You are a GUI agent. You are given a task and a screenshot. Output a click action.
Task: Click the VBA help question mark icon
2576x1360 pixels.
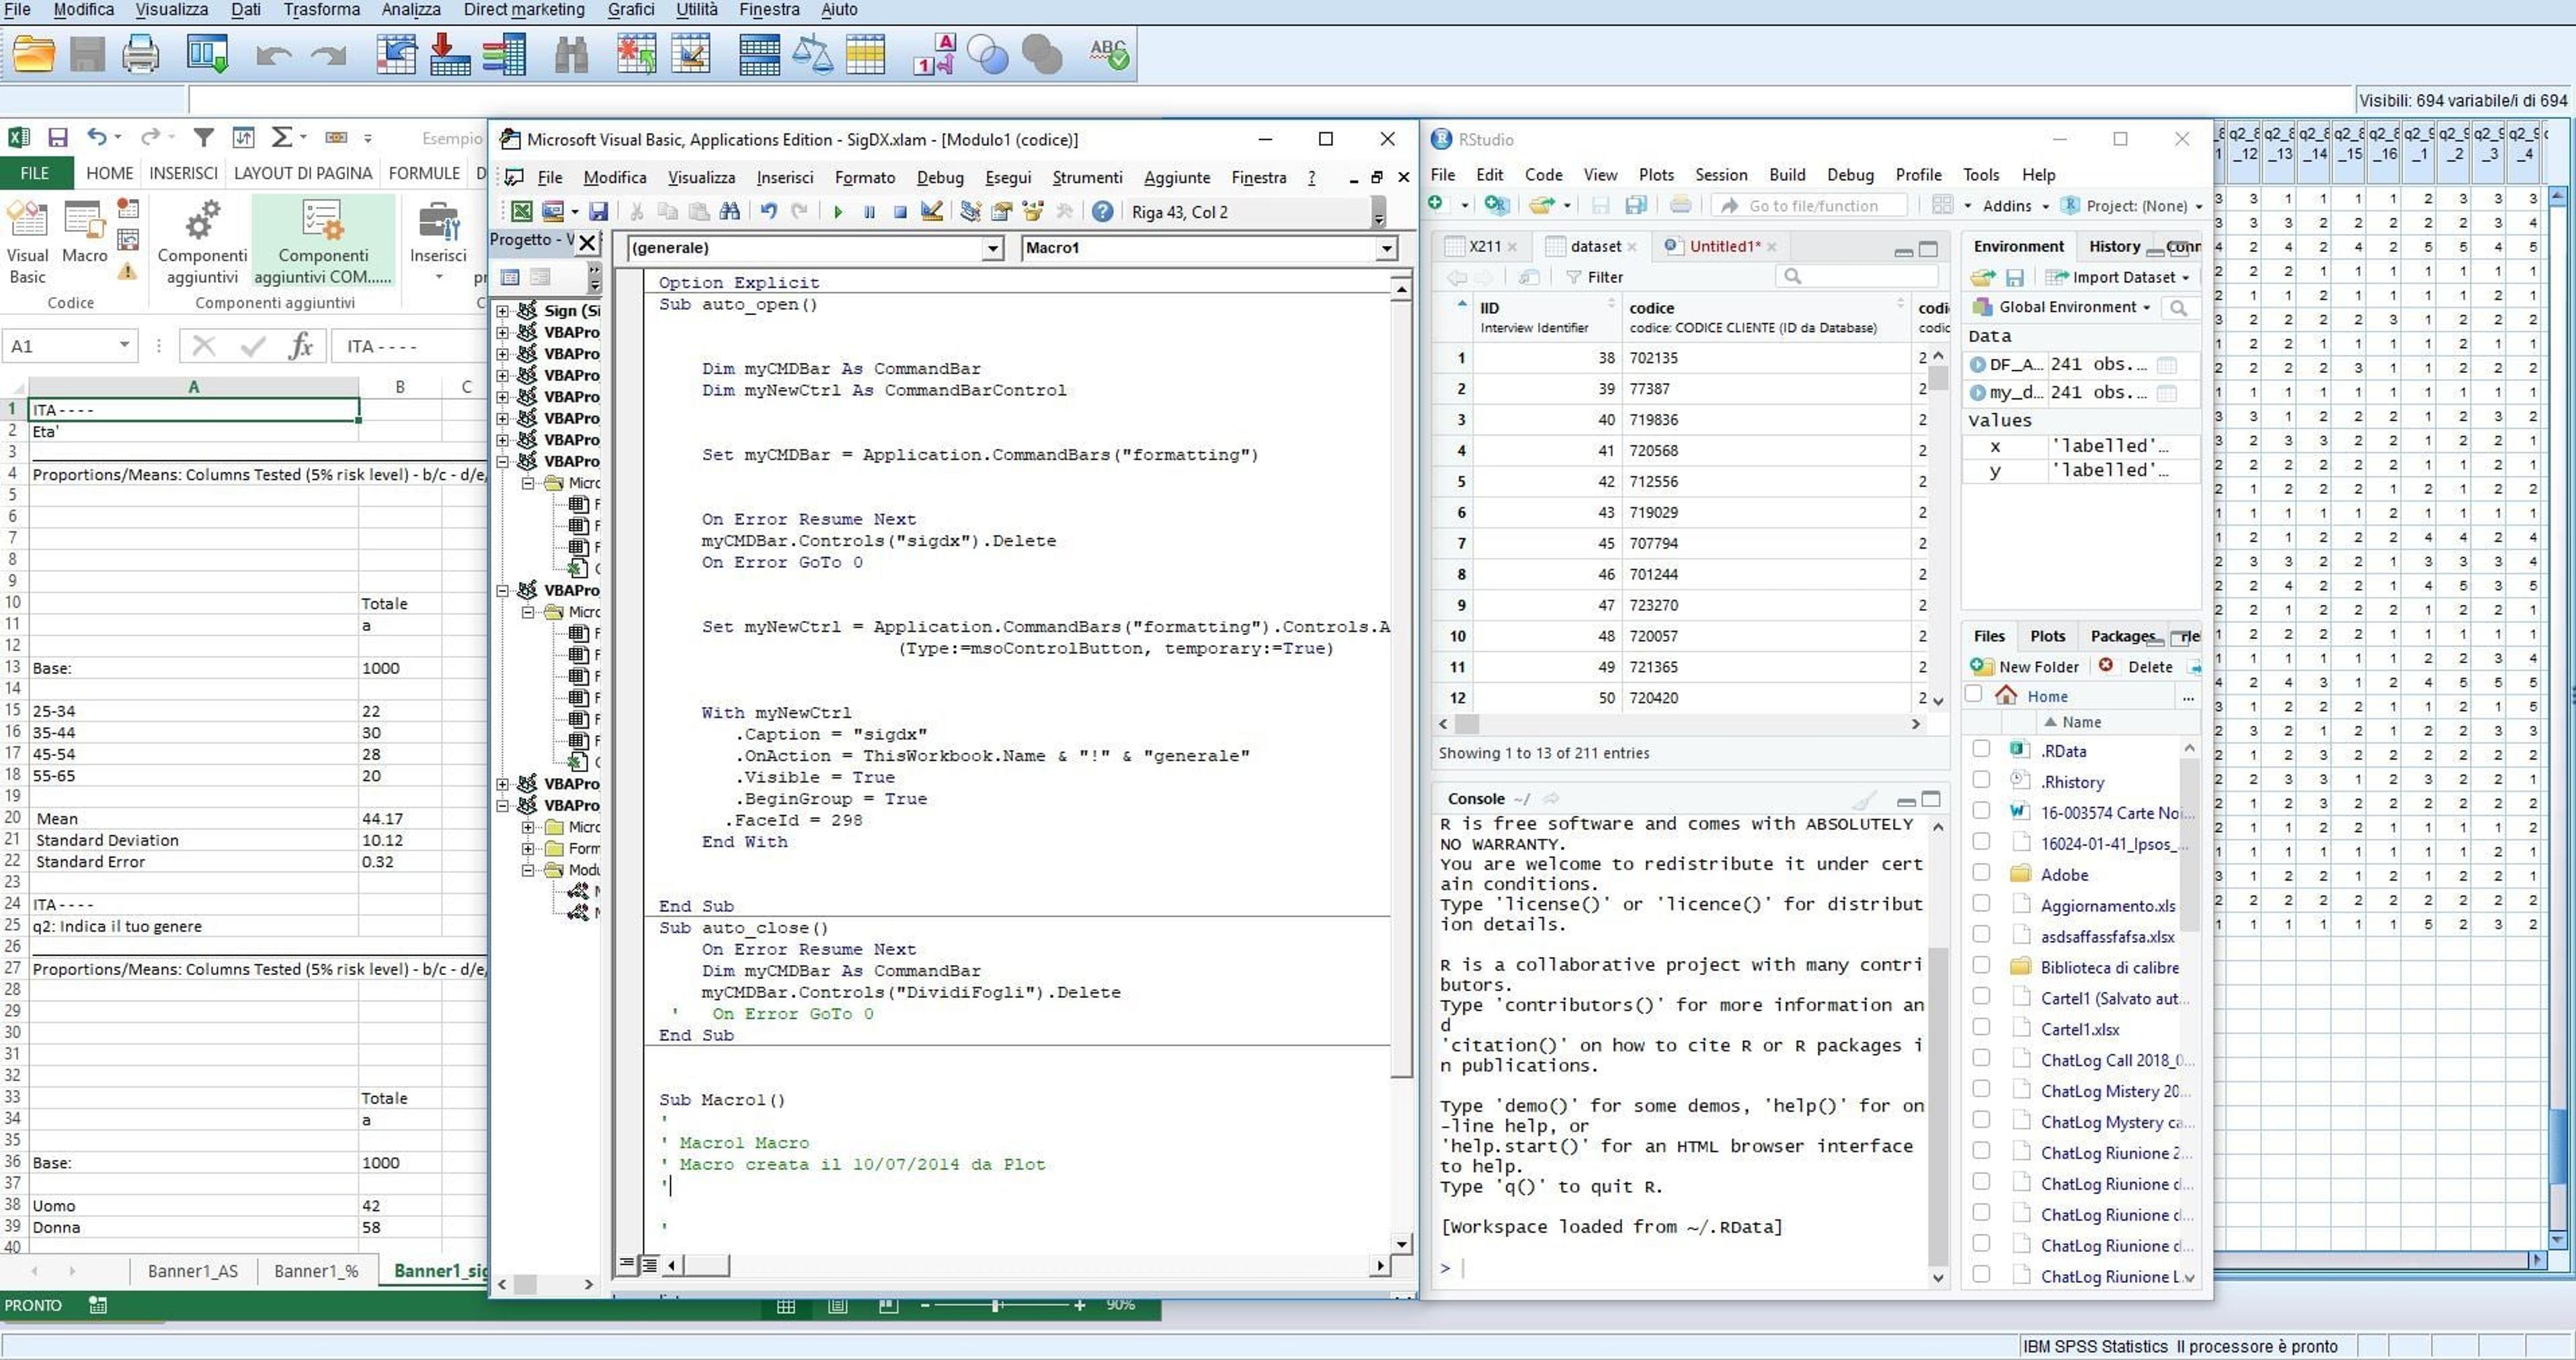1102,212
